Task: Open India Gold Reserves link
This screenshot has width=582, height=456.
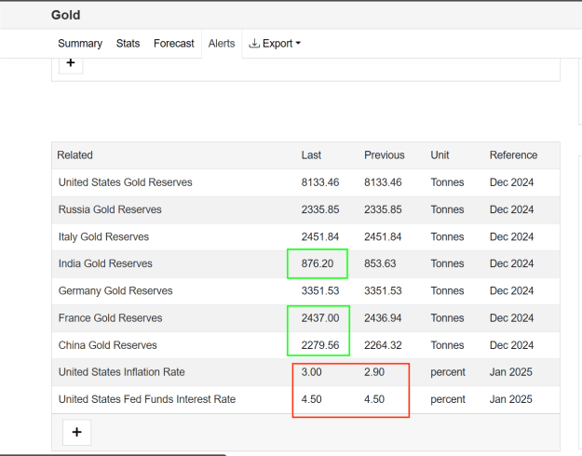Action: pyautogui.click(x=105, y=263)
